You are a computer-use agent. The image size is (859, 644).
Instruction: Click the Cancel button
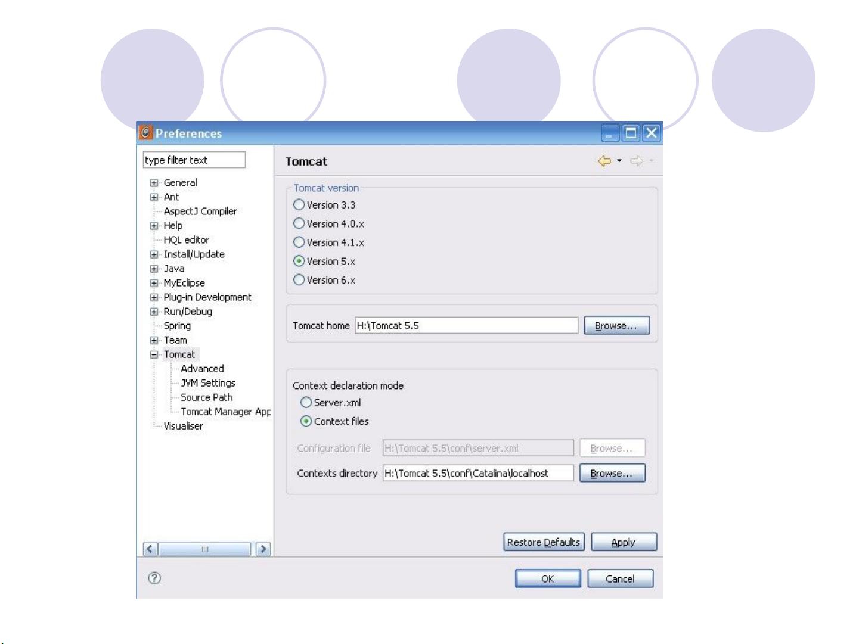[x=620, y=578]
